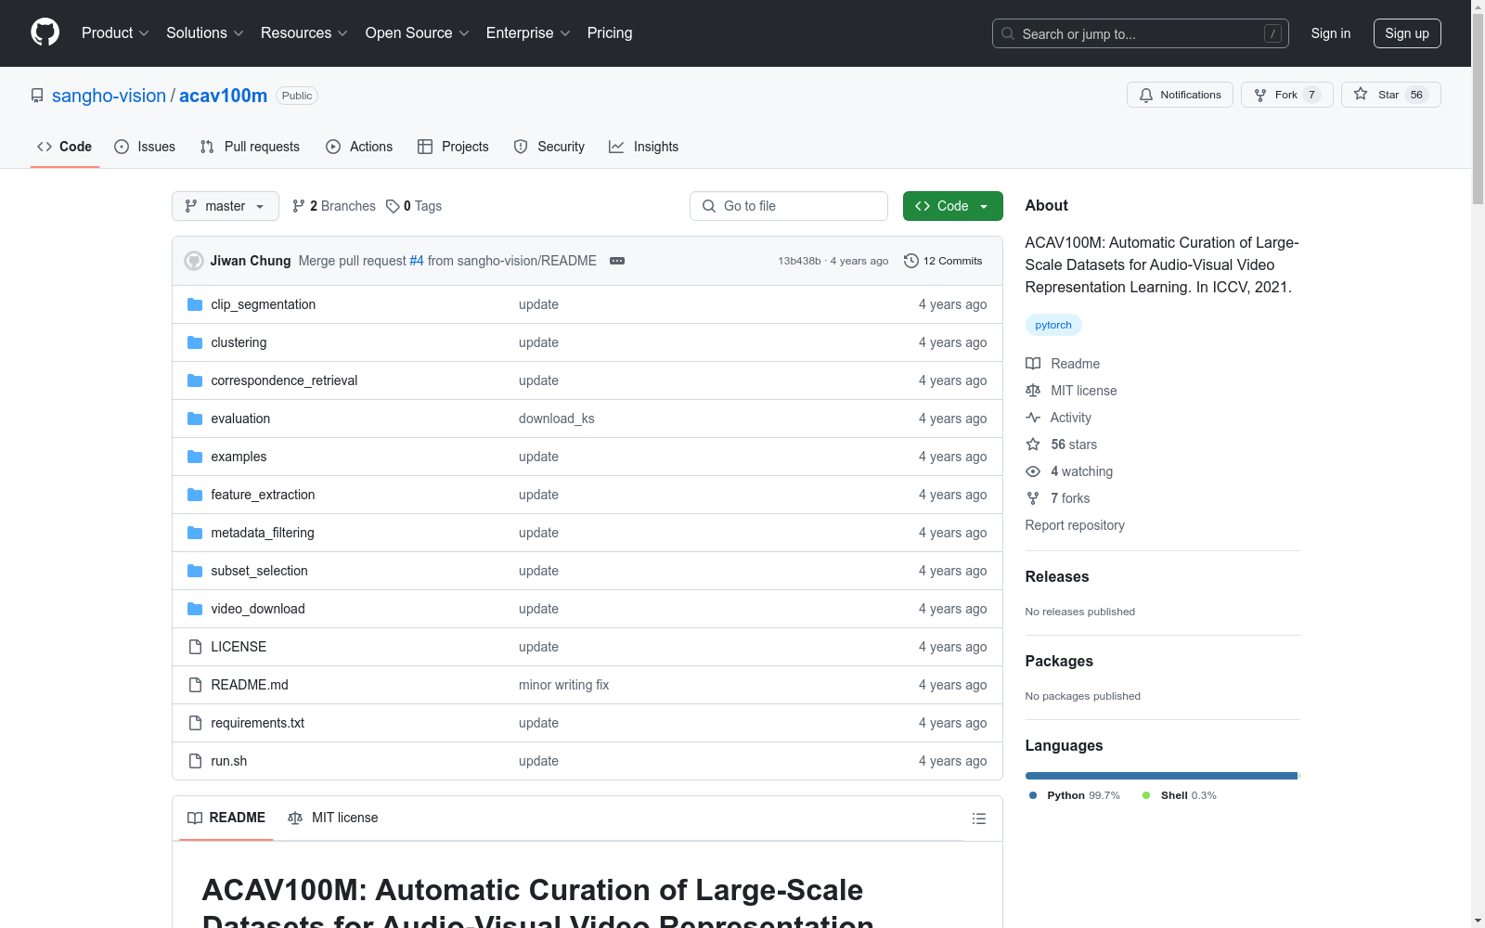
Task: Click the sangho-vision owner link
Action: pyautogui.click(x=109, y=96)
